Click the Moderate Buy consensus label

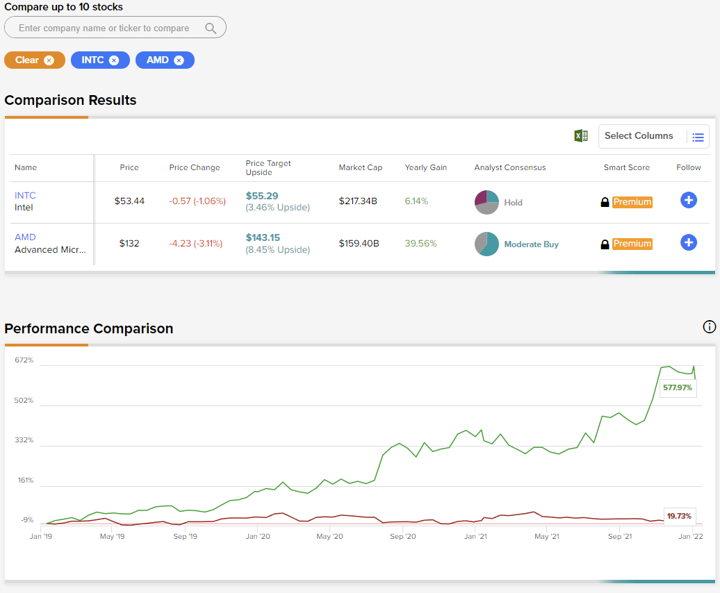pyautogui.click(x=531, y=244)
